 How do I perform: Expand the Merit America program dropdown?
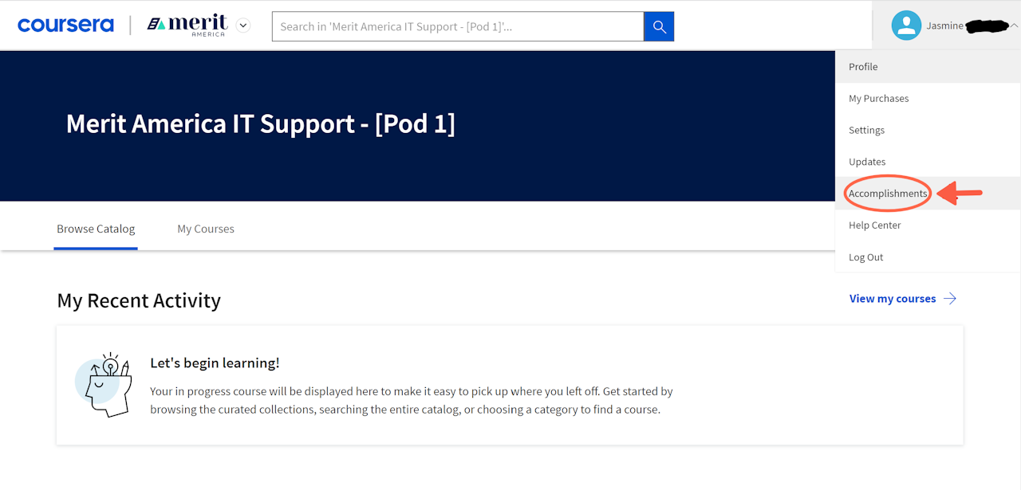[244, 25]
